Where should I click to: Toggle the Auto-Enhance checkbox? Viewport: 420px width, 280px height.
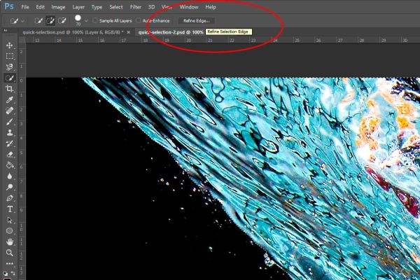138,20
